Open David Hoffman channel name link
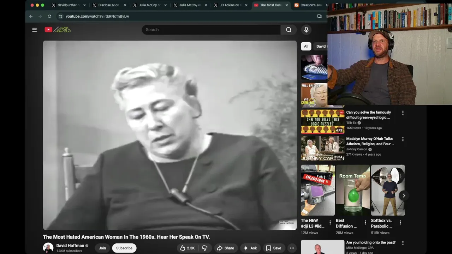This screenshot has width=452, height=254. coord(70,246)
